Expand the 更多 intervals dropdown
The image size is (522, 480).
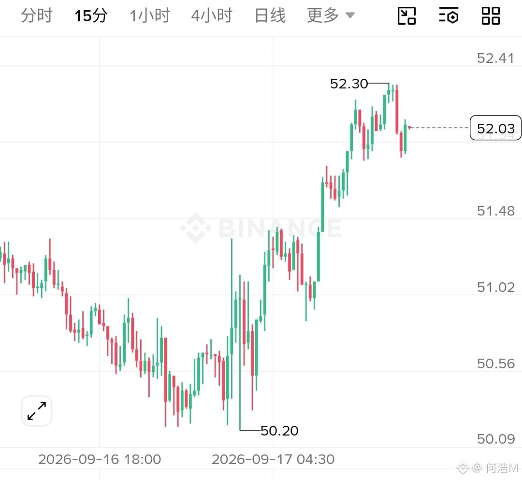[331, 15]
